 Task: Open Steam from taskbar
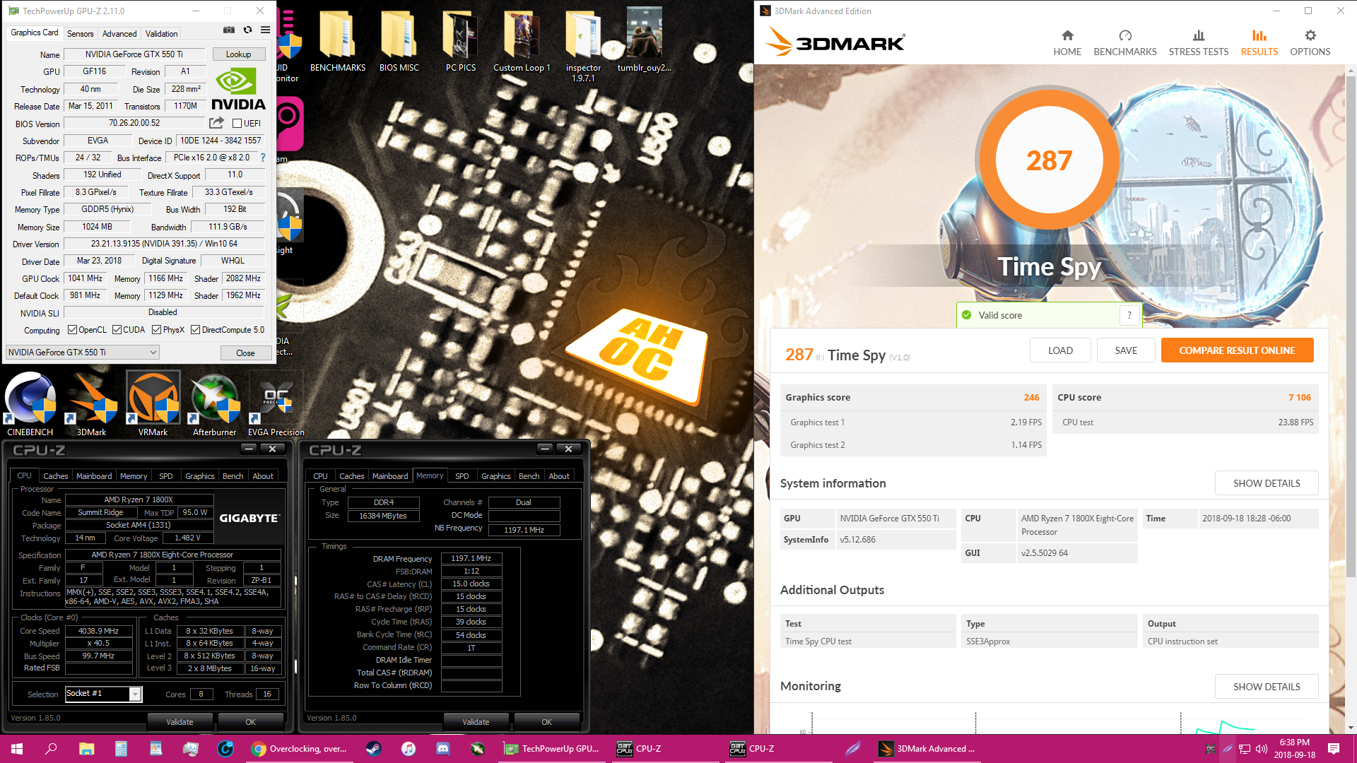tap(373, 749)
